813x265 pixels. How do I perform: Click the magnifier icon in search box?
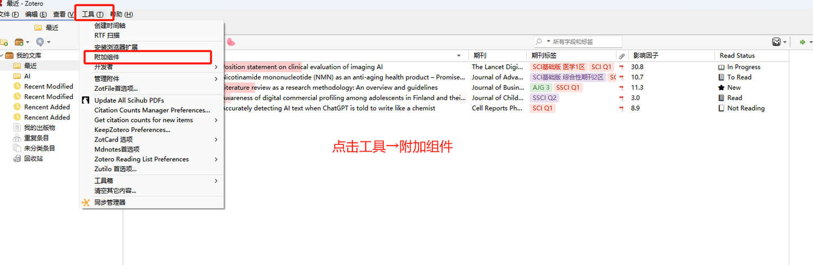pos(539,42)
